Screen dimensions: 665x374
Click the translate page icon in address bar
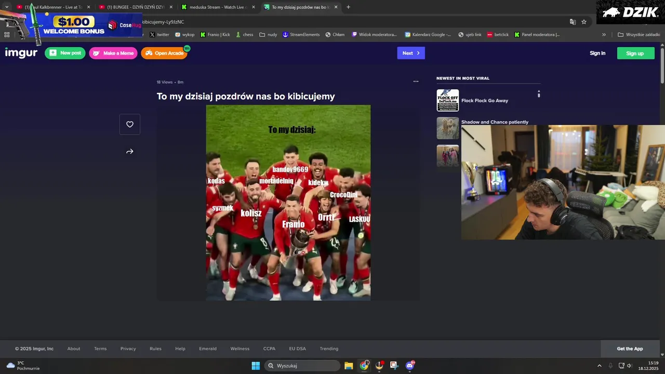[x=573, y=22]
